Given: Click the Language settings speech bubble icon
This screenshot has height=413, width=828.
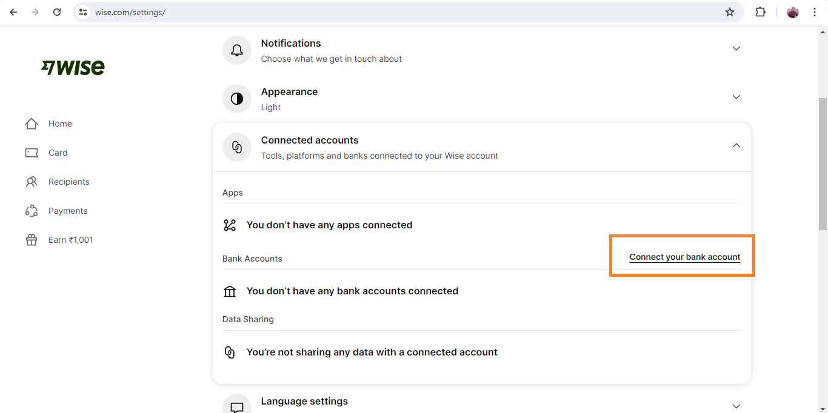Looking at the screenshot, I should click(x=237, y=406).
